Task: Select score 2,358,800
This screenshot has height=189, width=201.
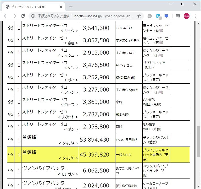Action: coord(96,127)
